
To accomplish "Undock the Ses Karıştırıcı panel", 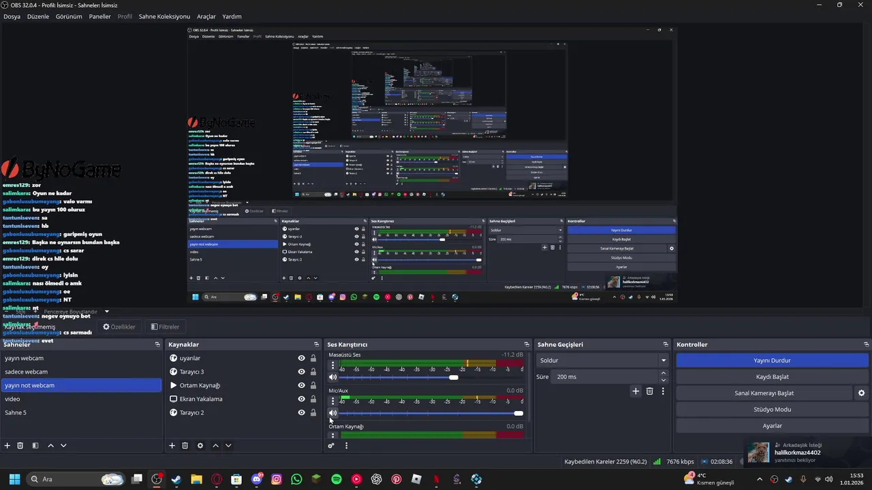I will pos(527,344).
